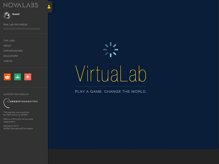Open THE LABS menu item
The width and height of the screenshot is (219, 164).
point(9,40)
